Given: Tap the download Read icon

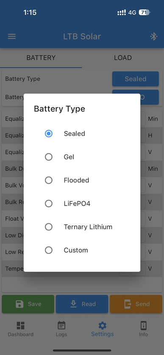Looking at the screenshot, I should click(73, 304).
